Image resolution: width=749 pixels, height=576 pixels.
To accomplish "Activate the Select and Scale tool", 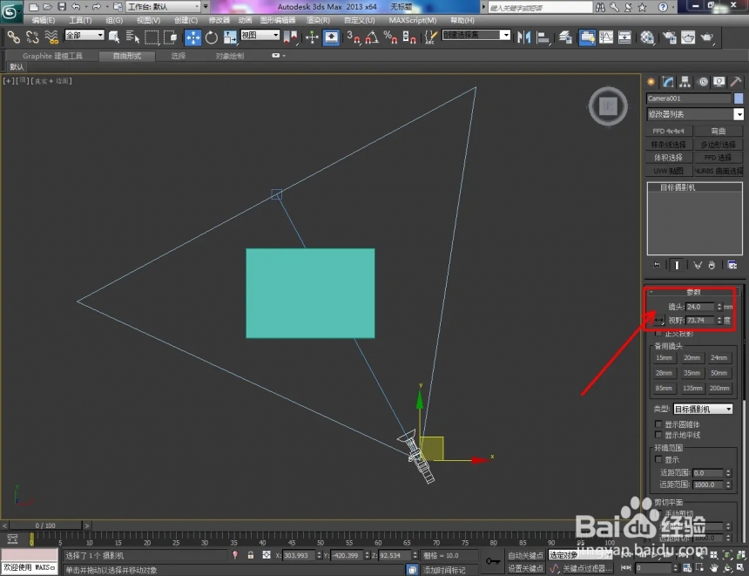I will point(230,37).
